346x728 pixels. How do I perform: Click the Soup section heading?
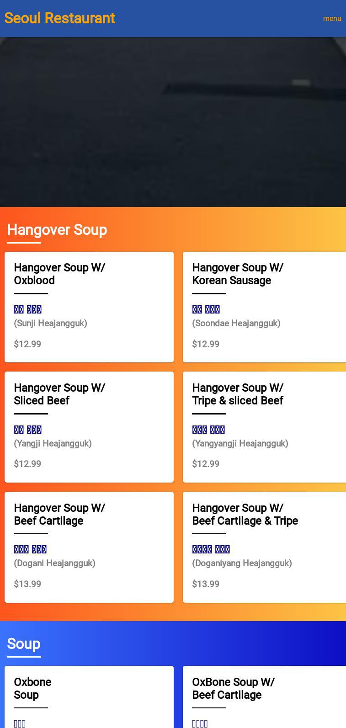click(24, 643)
